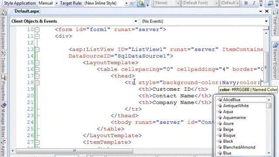Click the rightmost toolbar icon near Bold
The image size is (279, 157).
[x=270, y=3]
